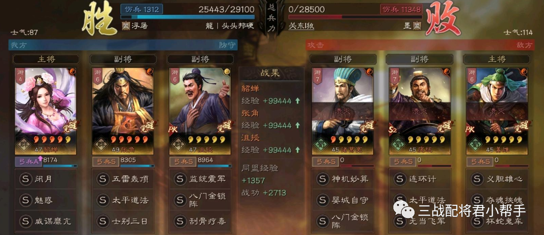Click the 我方 防守 header bar
This screenshot has height=235, width=544.
tap(123, 45)
